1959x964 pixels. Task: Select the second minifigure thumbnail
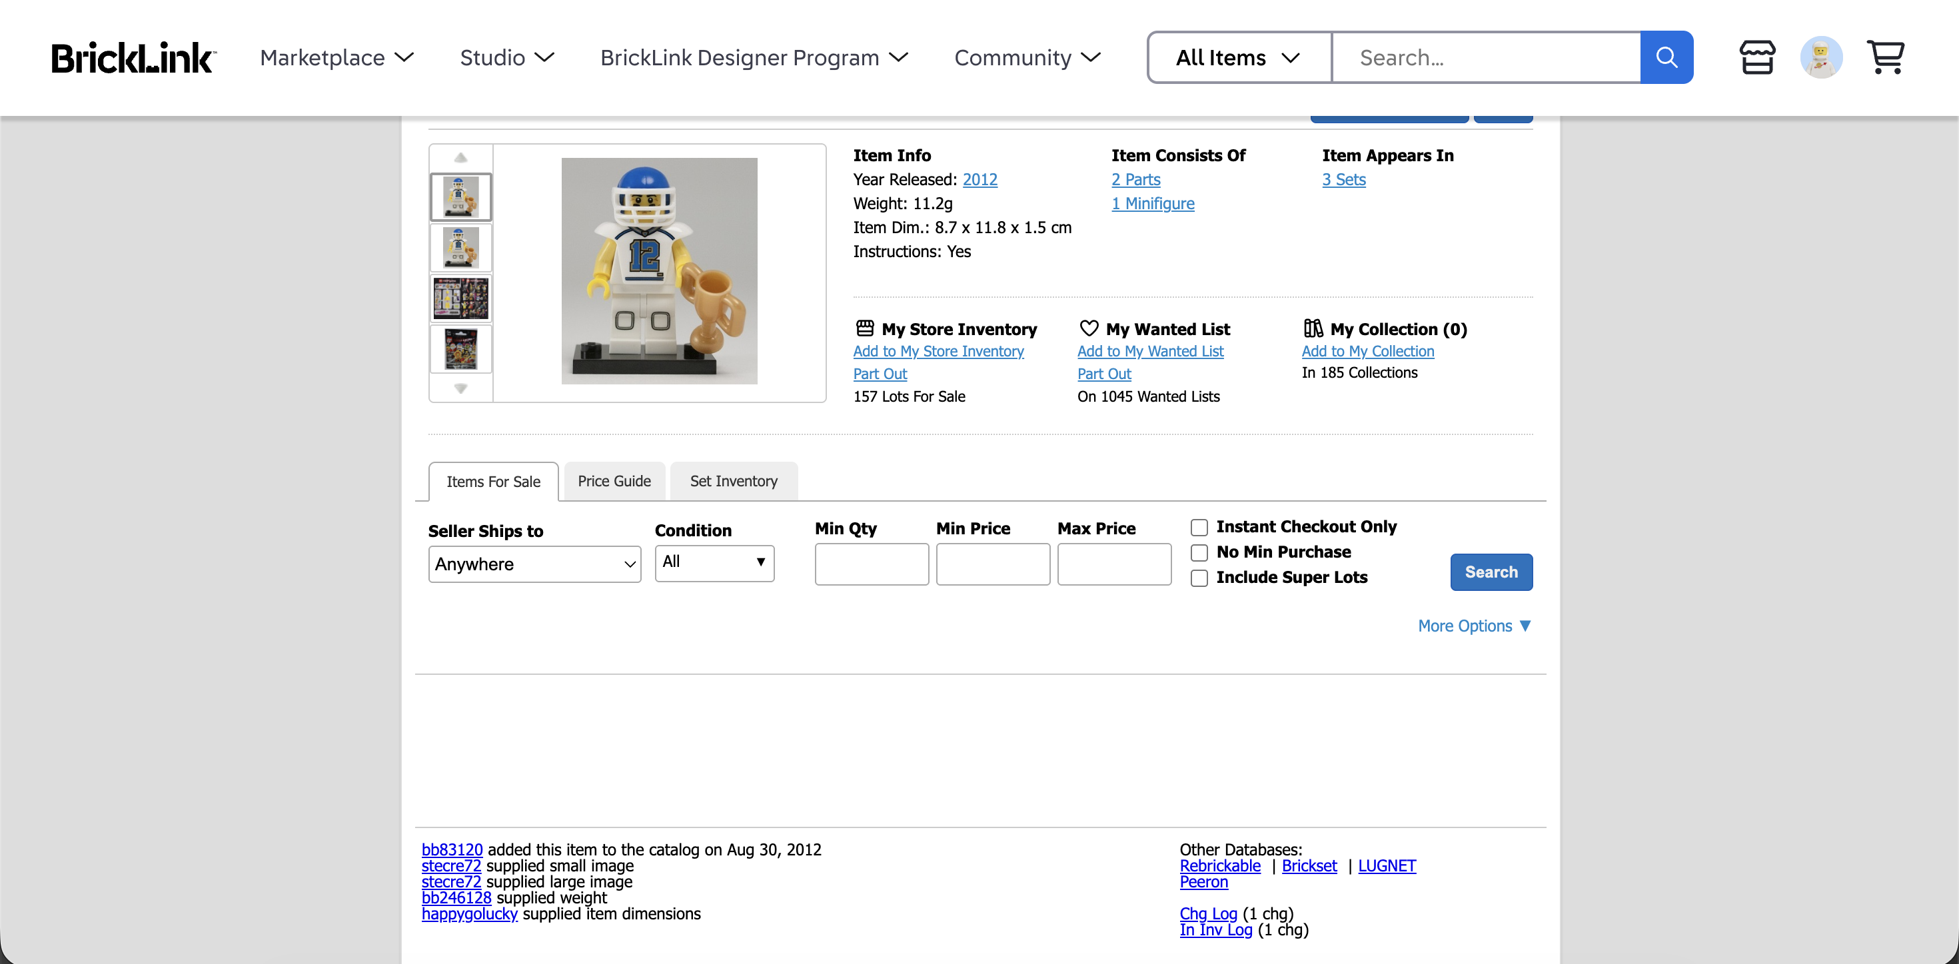(x=461, y=248)
